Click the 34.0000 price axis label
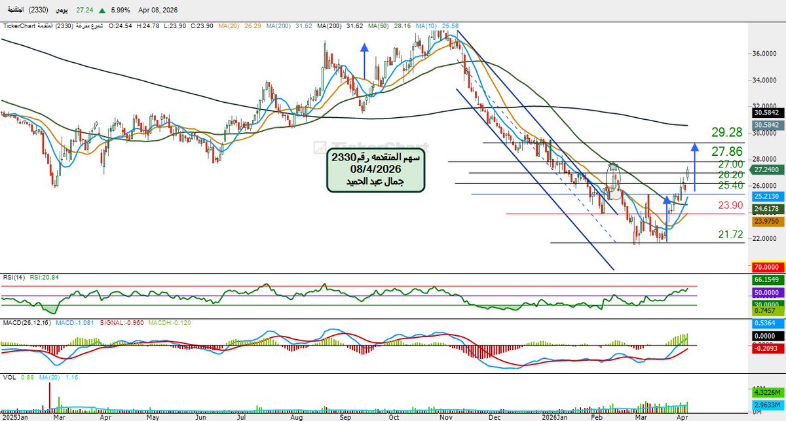 [x=766, y=80]
